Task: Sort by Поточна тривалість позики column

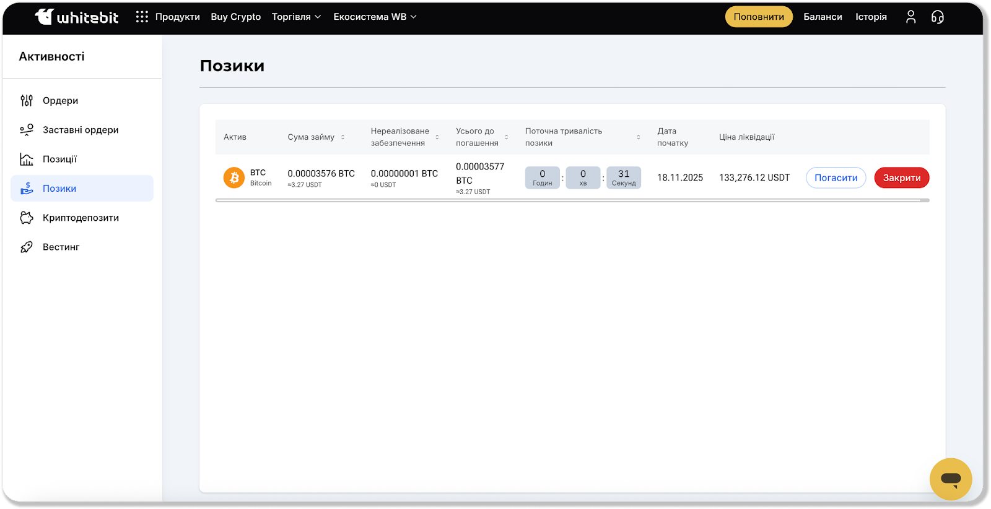Action: click(x=639, y=137)
